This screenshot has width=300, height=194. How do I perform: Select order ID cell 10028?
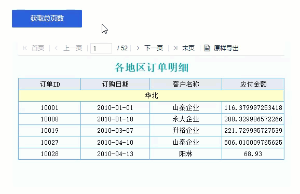[49, 154]
